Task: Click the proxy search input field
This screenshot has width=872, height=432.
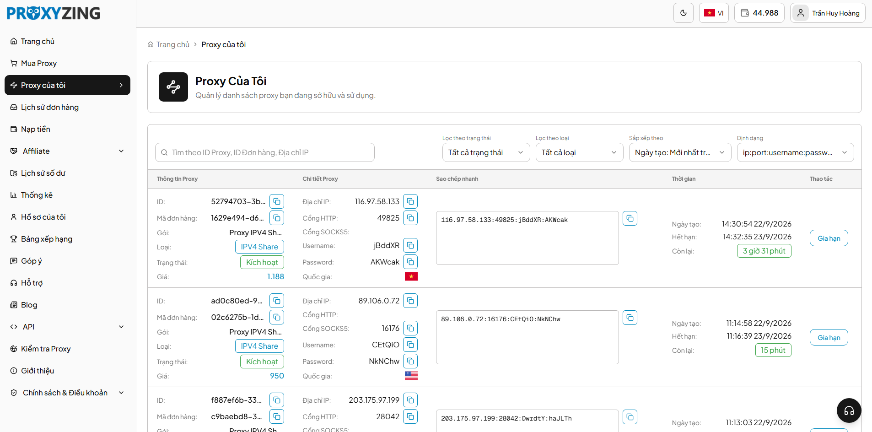Action: click(265, 152)
